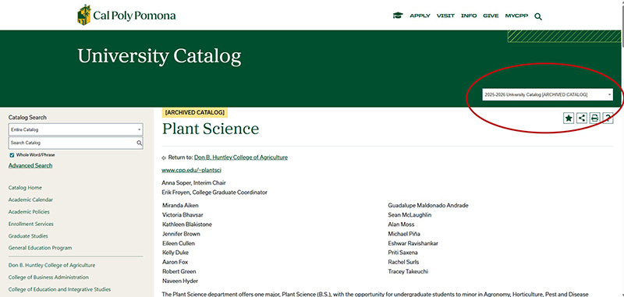Screen dimensions: 624x297
Task: Toggle Whole Word/Phrase checkbox
Action: coord(12,155)
